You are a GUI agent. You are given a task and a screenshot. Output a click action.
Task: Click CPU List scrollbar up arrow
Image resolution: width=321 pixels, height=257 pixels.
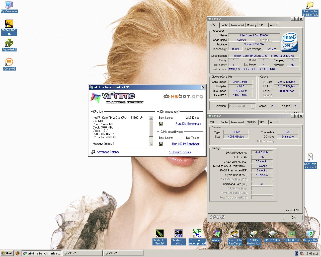[x=151, y=118]
